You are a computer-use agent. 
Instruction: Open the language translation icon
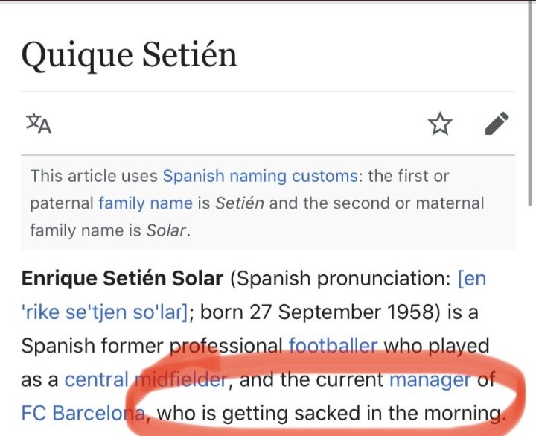click(39, 124)
